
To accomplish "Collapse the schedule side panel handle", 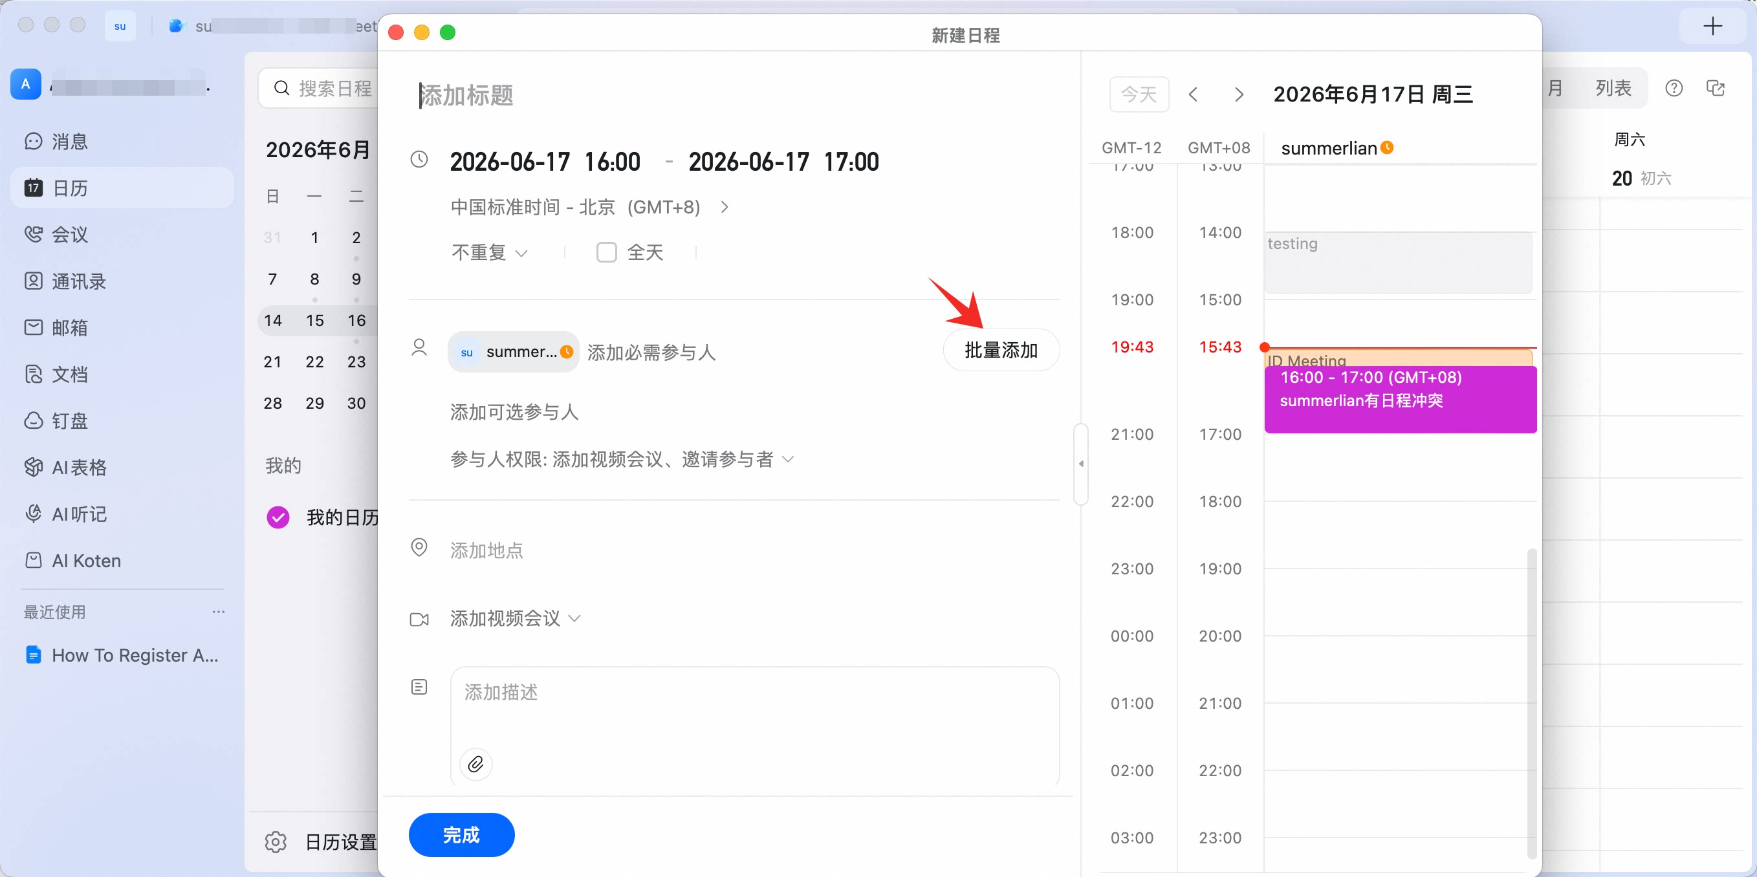I will pos(1081,464).
